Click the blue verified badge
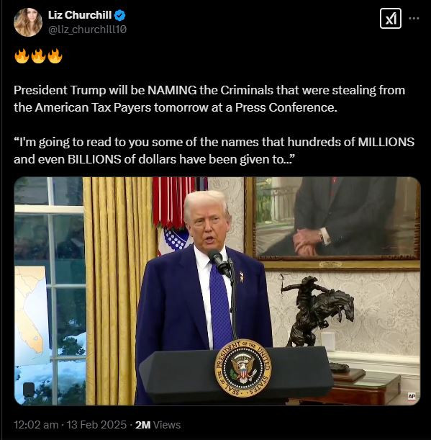 click(x=120, y=15)
